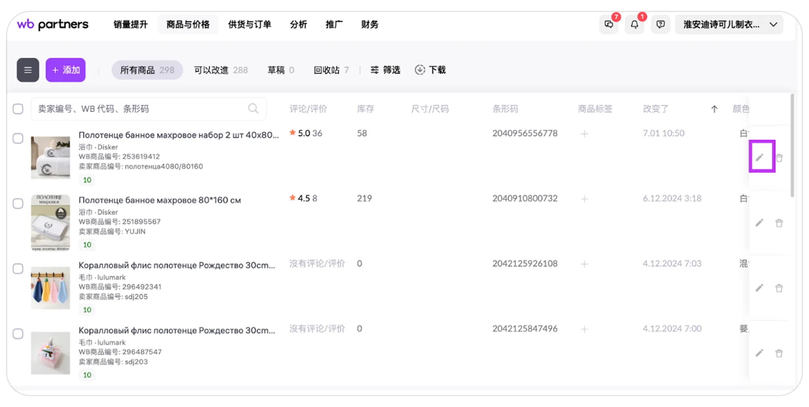
Task: Open the notifications bell icon
Action: tap(634, 24)
